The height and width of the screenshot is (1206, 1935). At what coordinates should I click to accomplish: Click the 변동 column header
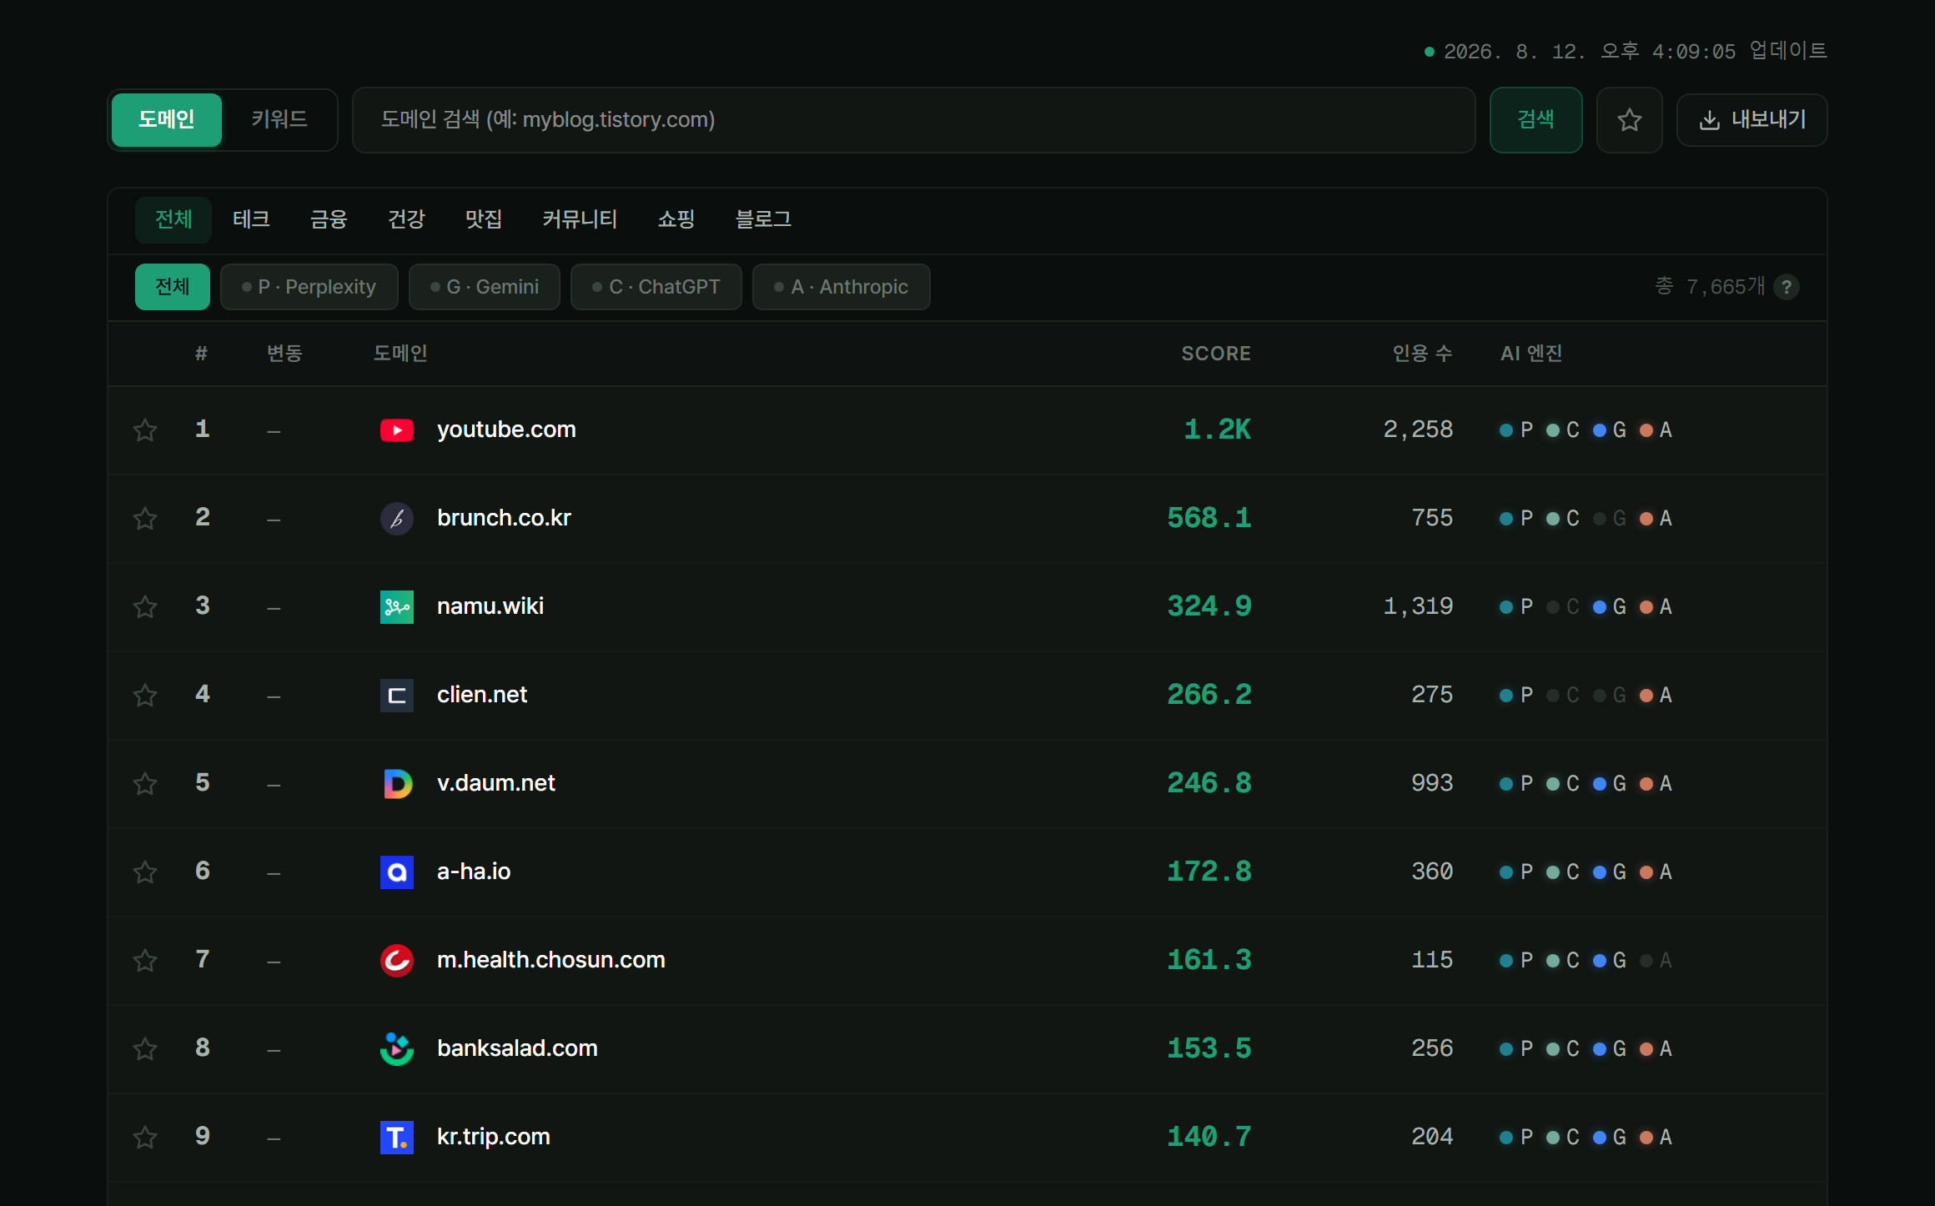coord(284,354)
